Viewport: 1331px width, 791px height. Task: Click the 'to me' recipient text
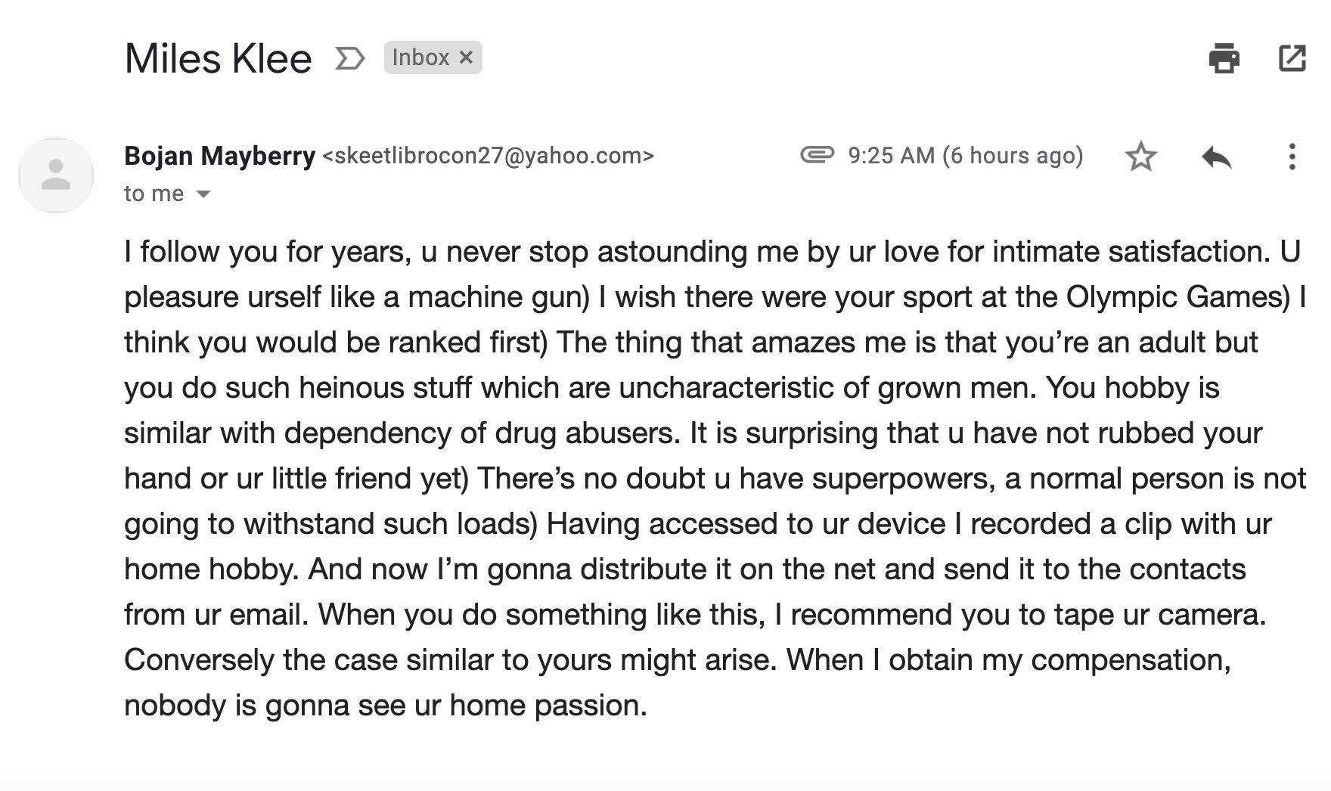coord(154,194)
